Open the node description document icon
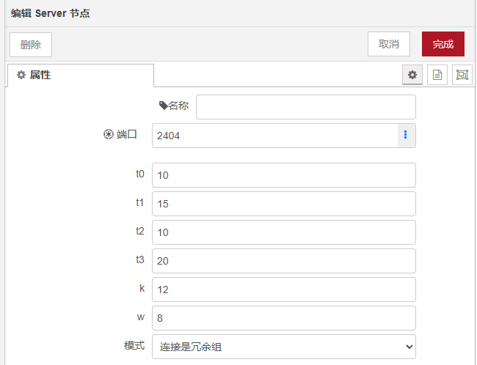Screen dimensions: 477x365 click(437, 75)
